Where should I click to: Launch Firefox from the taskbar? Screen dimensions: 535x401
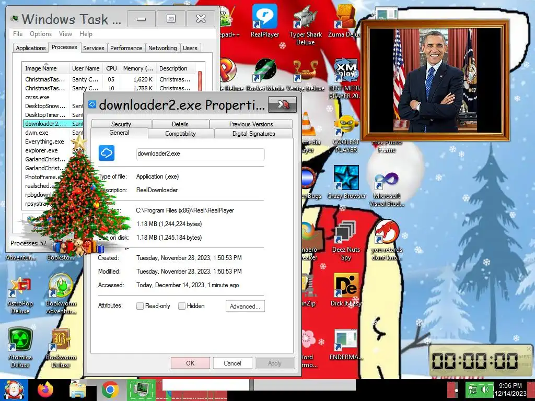[45, 390]
